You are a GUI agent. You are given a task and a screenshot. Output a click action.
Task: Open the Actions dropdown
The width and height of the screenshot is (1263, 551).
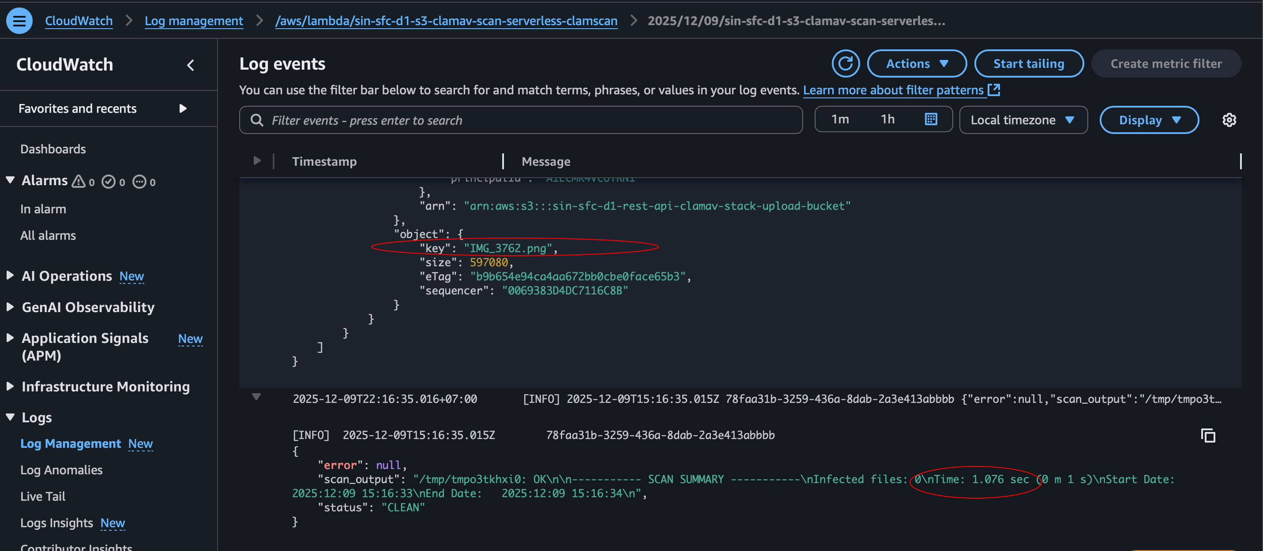click(x=917, y=63)
